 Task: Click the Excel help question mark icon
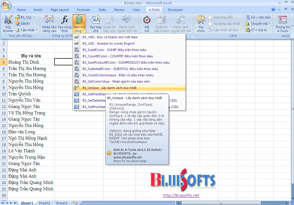[x=273, y=9]
